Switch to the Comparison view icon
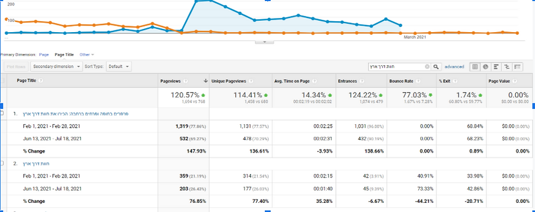 pos(507,67)
